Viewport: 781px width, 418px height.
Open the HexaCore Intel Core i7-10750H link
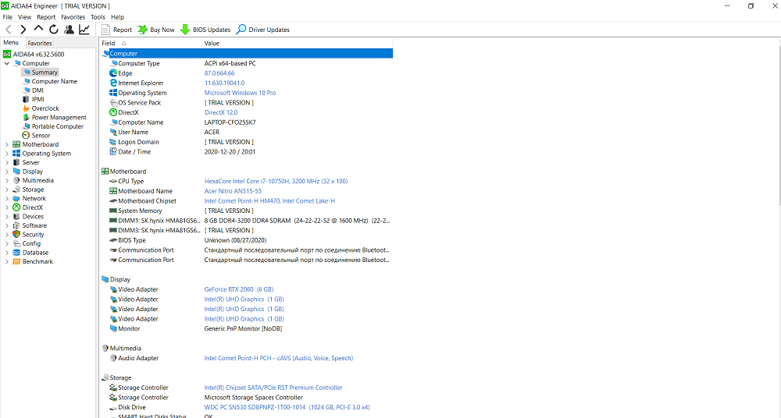coord(276,181)
